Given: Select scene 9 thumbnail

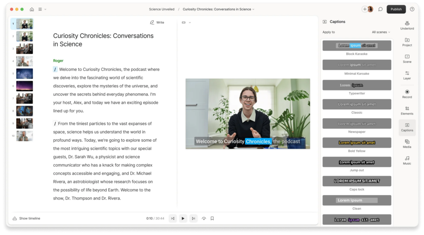Looking at the screenshot, I should click(x=24, y=124).
